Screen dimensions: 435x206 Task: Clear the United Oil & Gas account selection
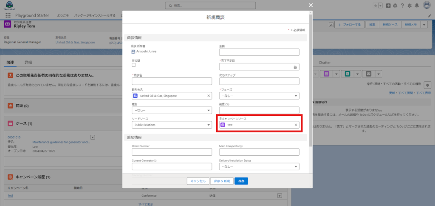tap(208, 96)
